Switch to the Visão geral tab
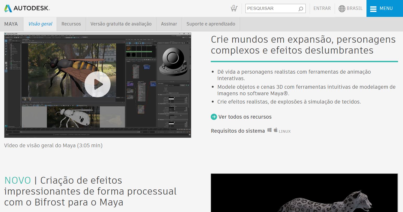The width and height of the screenshot is (403, 212). 40,24
